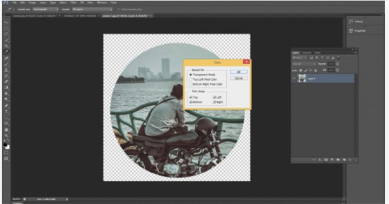The height and width of the screenshot is (204, 389).
Task: Select the Quick Selection tool
Action: click(x=6, y=40)
